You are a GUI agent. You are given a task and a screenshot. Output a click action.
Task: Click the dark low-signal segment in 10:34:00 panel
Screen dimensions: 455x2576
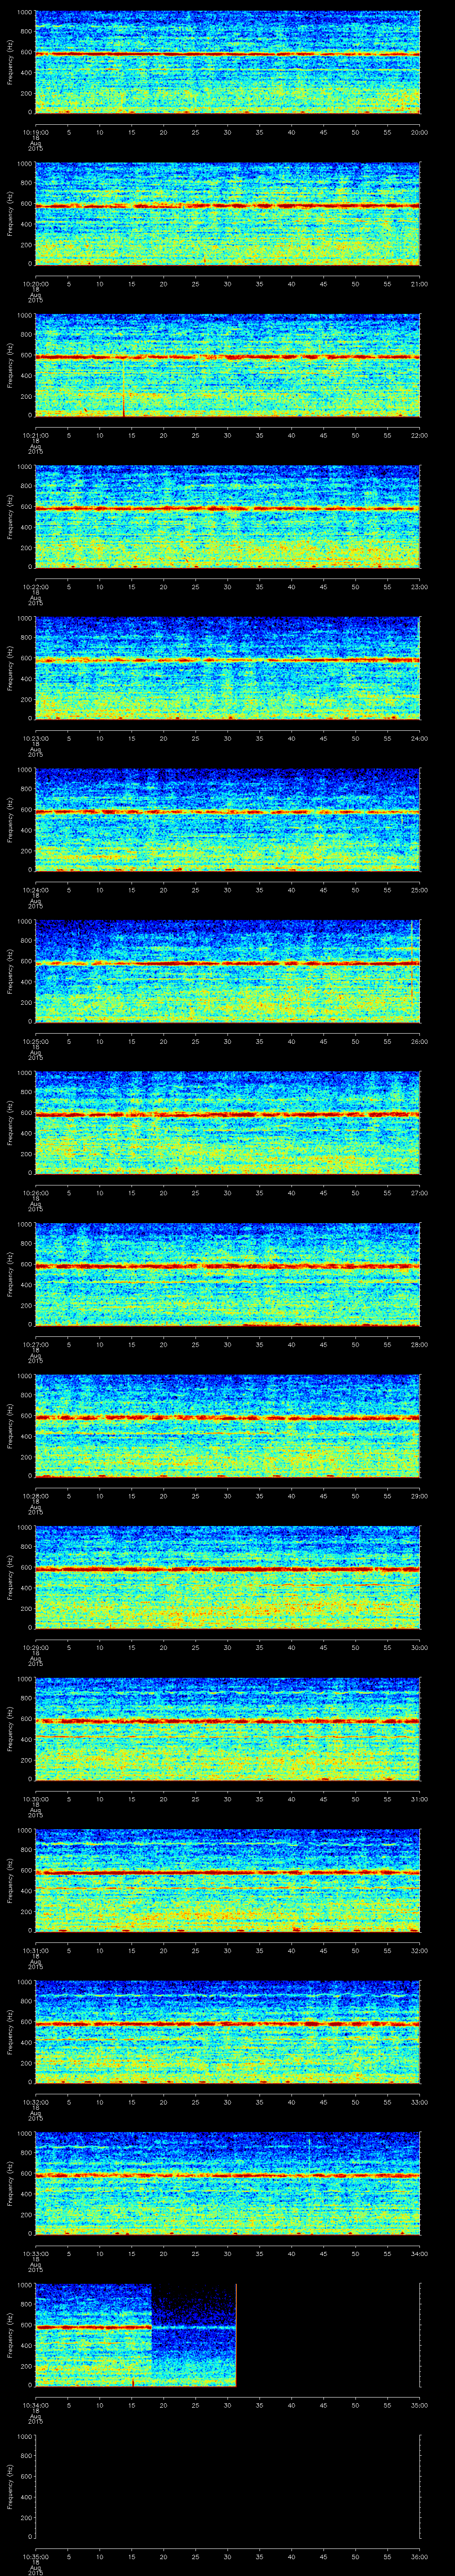click(193, 2334)
